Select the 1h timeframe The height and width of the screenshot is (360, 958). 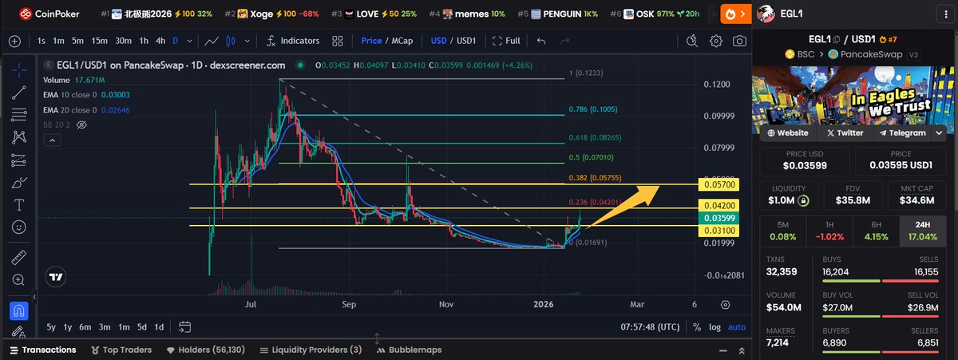(x=144, y=41)
